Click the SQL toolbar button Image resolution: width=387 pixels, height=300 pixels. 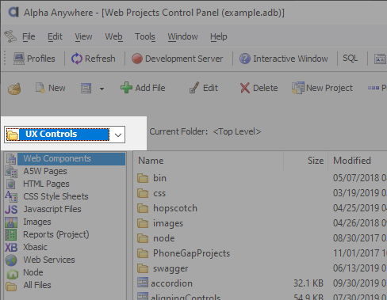[351, 58]
